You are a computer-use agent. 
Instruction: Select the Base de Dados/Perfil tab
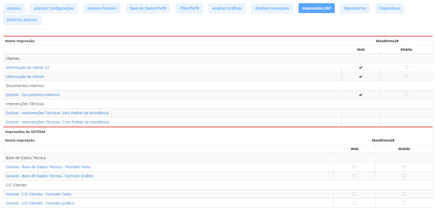pos(148,8)
